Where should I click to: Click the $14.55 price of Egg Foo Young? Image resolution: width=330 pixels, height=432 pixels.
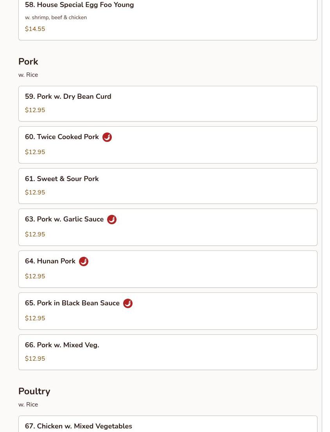(x=35, y=29)
